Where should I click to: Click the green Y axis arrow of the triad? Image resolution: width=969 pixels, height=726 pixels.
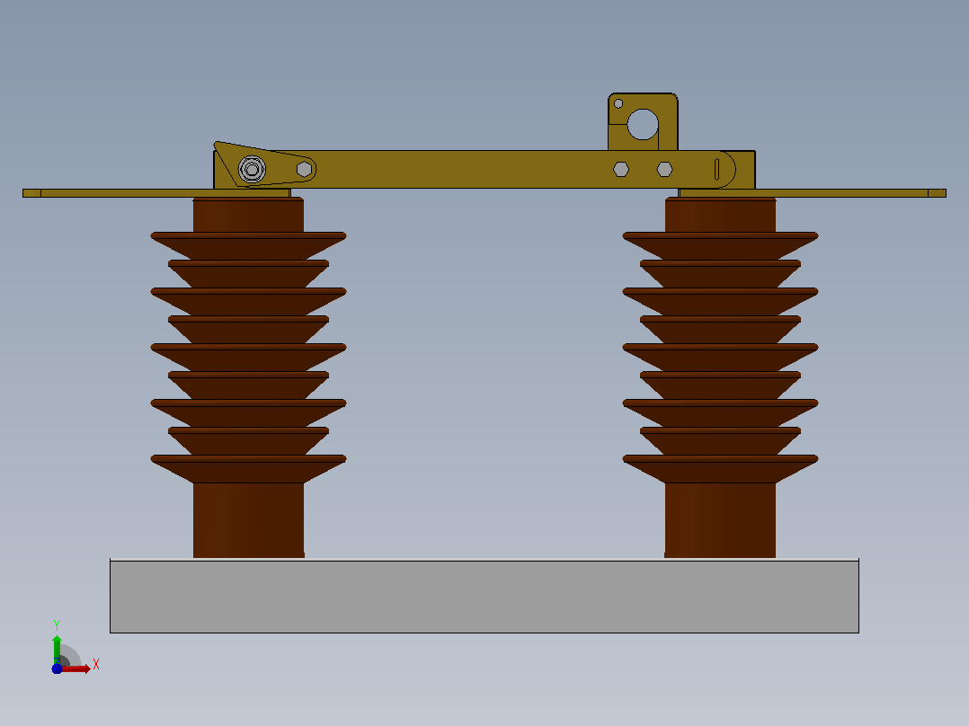(57, 649)
